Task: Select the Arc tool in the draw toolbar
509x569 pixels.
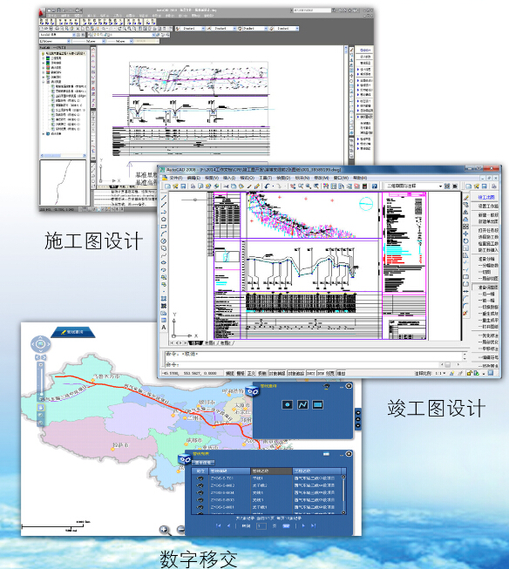Action: click(x=164, y=234)
